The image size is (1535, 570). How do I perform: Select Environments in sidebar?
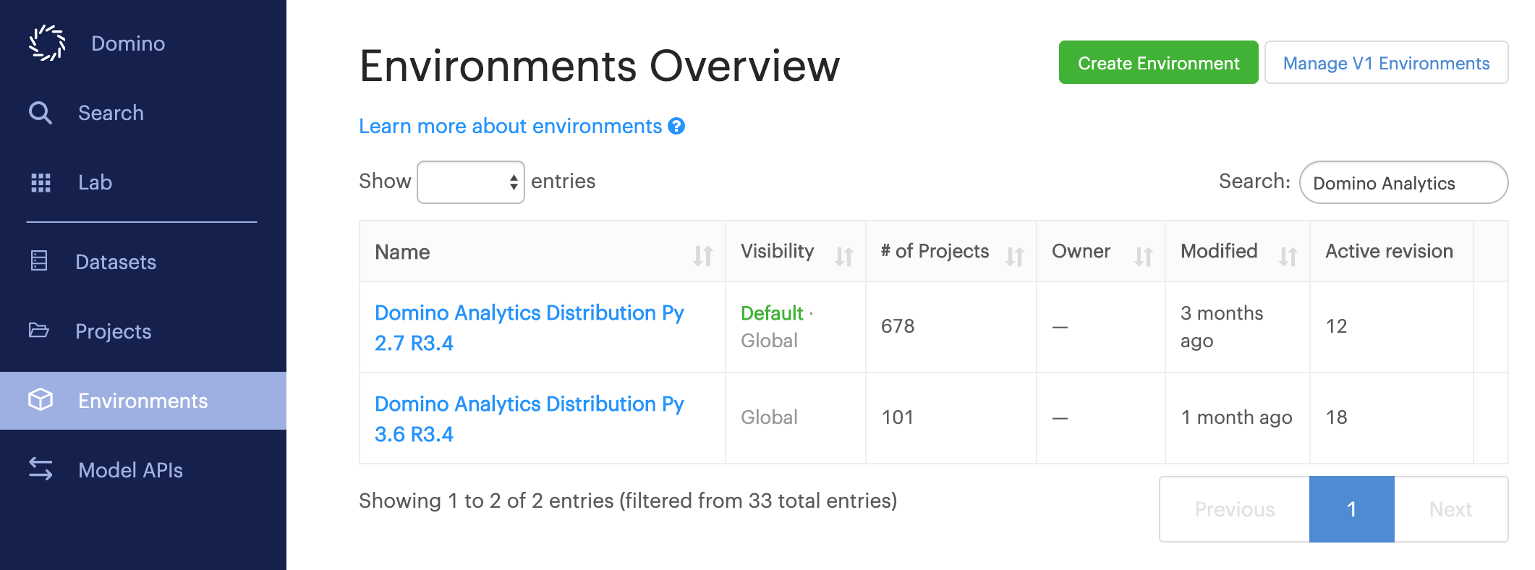143,401
